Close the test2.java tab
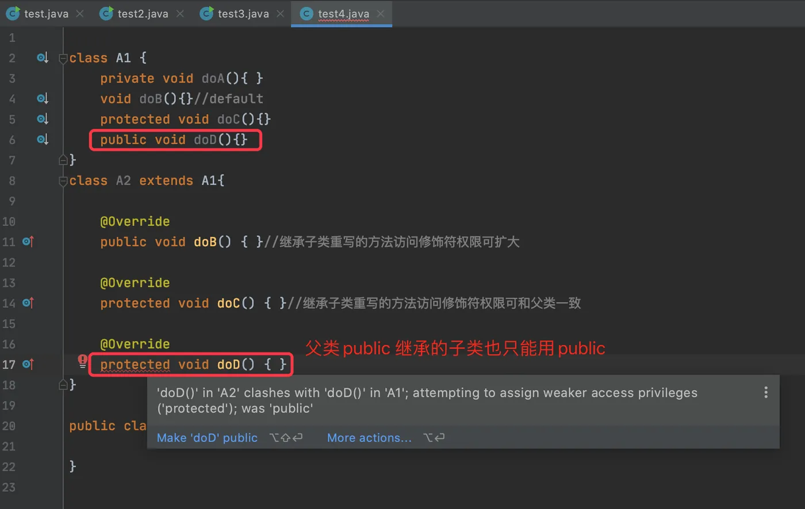This screenshot has height=509, width=805. click(x=180, y=13)
